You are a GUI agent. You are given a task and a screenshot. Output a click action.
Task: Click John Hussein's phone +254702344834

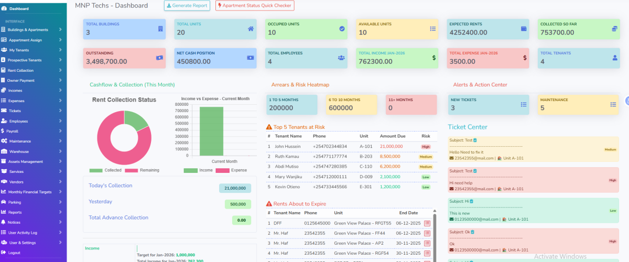point(330,146)
